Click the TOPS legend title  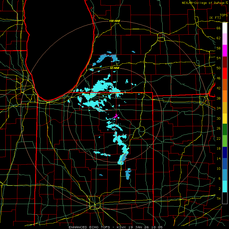[224, 15]
